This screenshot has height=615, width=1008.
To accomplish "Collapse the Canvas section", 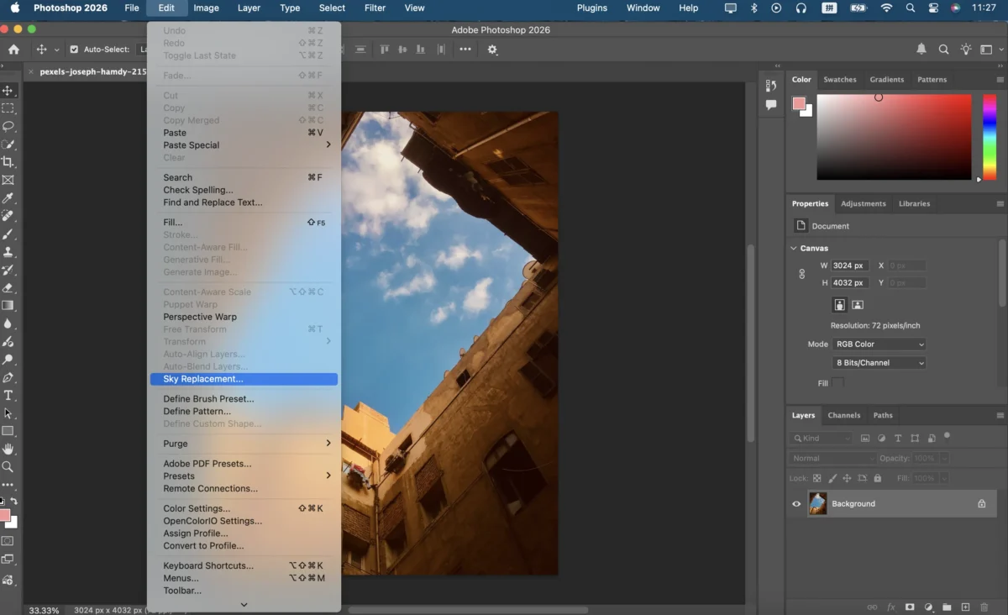I will (794, 249).
